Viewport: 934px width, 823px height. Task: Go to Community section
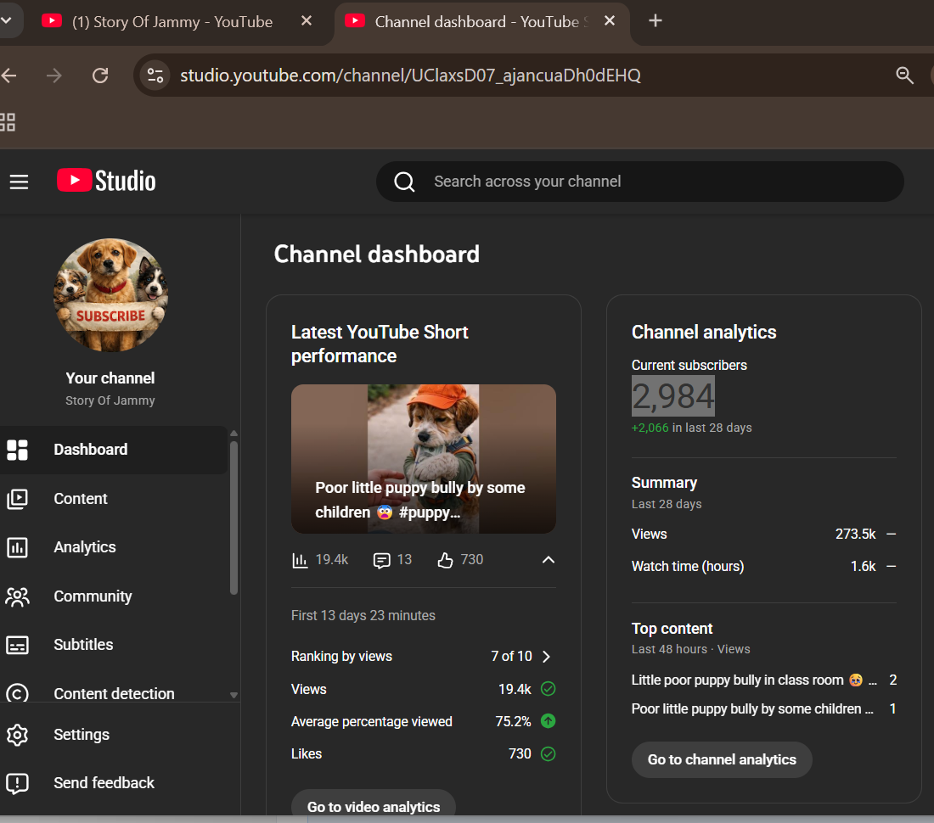coord(93,596)
